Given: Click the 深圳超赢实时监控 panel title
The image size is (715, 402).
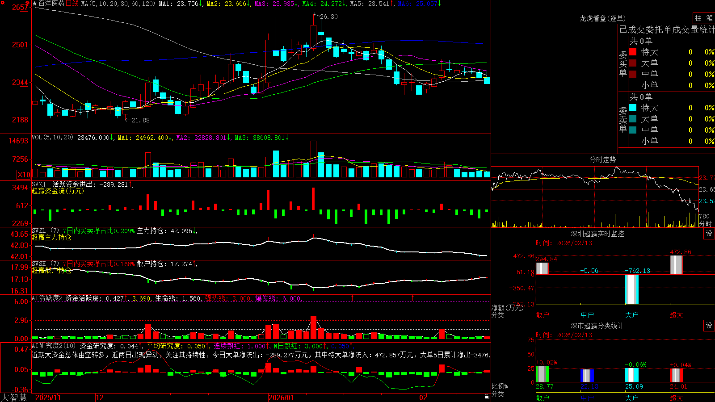Looking at the screenshot, I should [597, 234].
